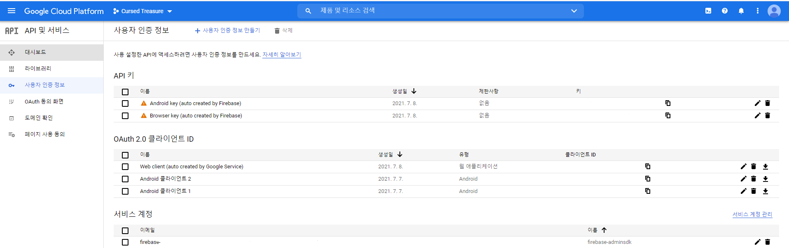
Task: Open the help question mark icon
Action: click(725, 11)
